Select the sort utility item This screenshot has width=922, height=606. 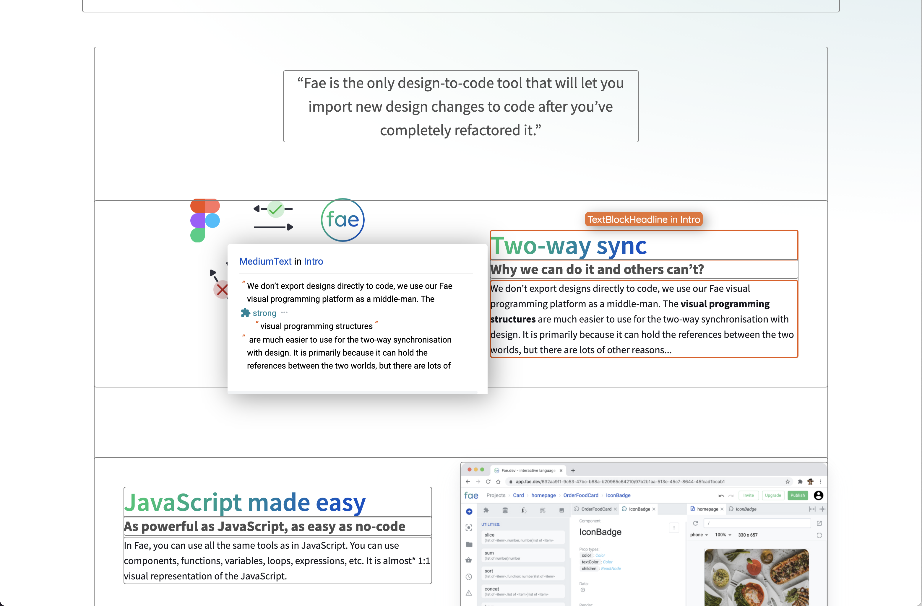pos(522,573)
